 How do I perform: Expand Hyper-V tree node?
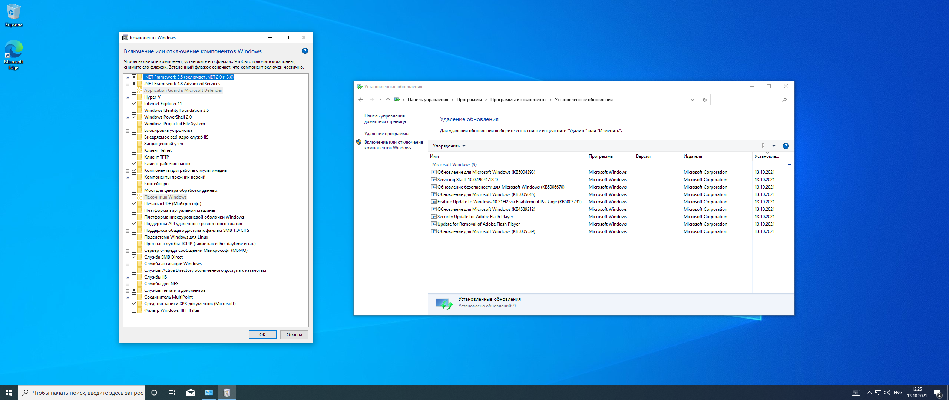coord(128,97)
